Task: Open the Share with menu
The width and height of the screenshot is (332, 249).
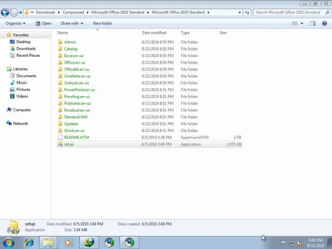Action: [72, 23]
